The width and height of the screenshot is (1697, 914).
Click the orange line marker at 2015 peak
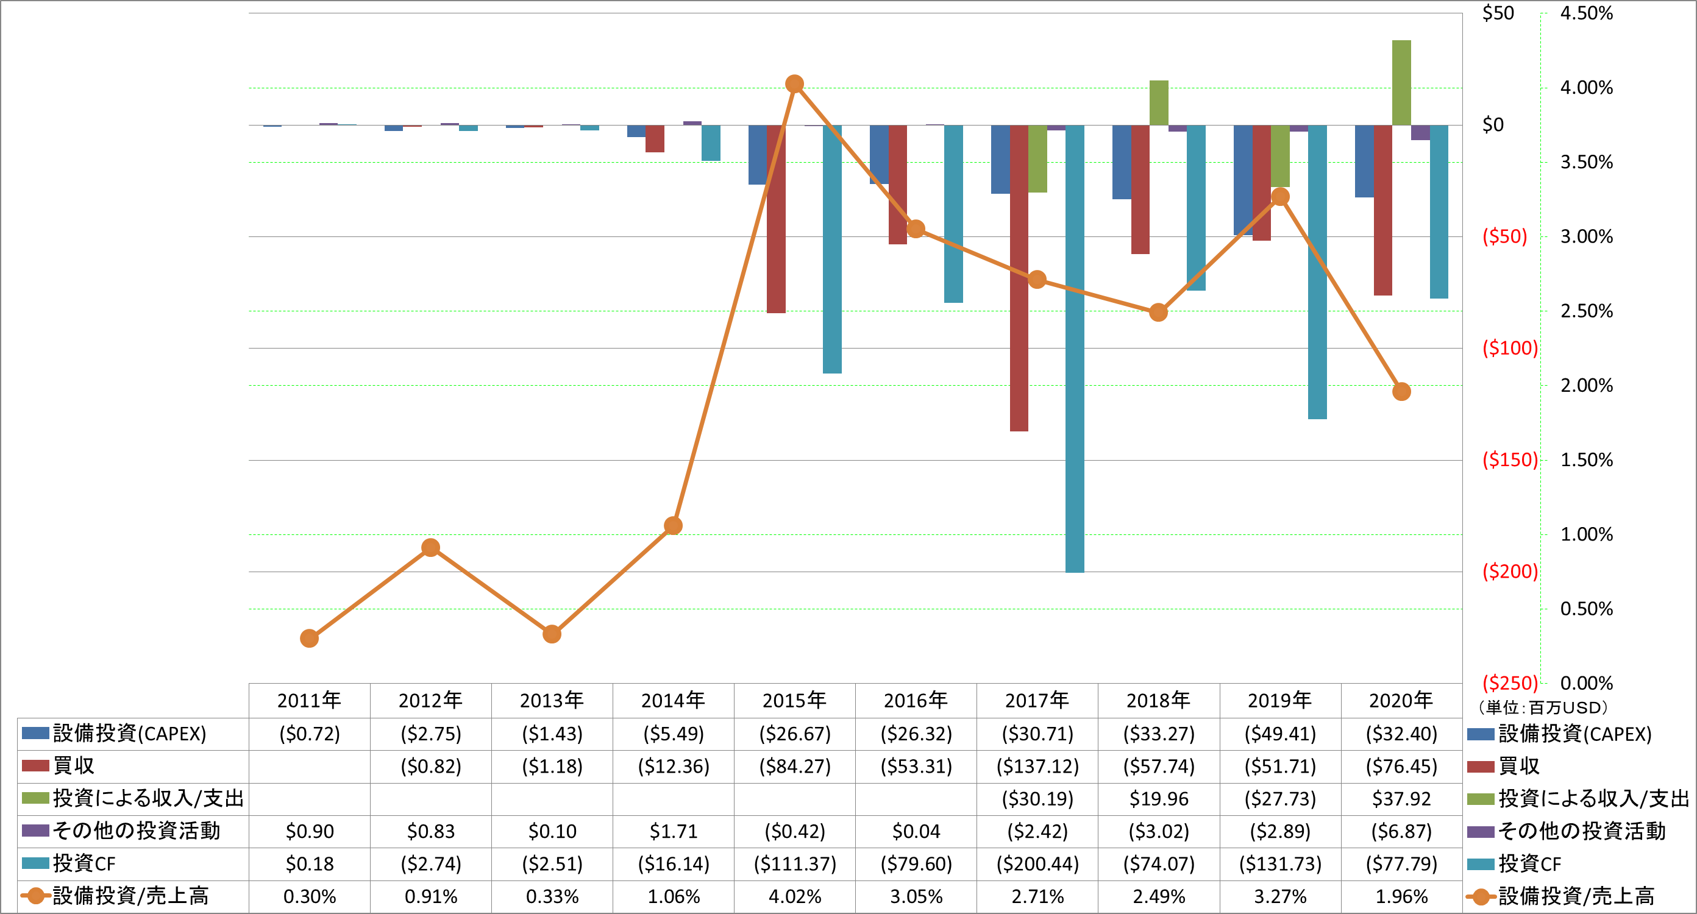[794, 83]
